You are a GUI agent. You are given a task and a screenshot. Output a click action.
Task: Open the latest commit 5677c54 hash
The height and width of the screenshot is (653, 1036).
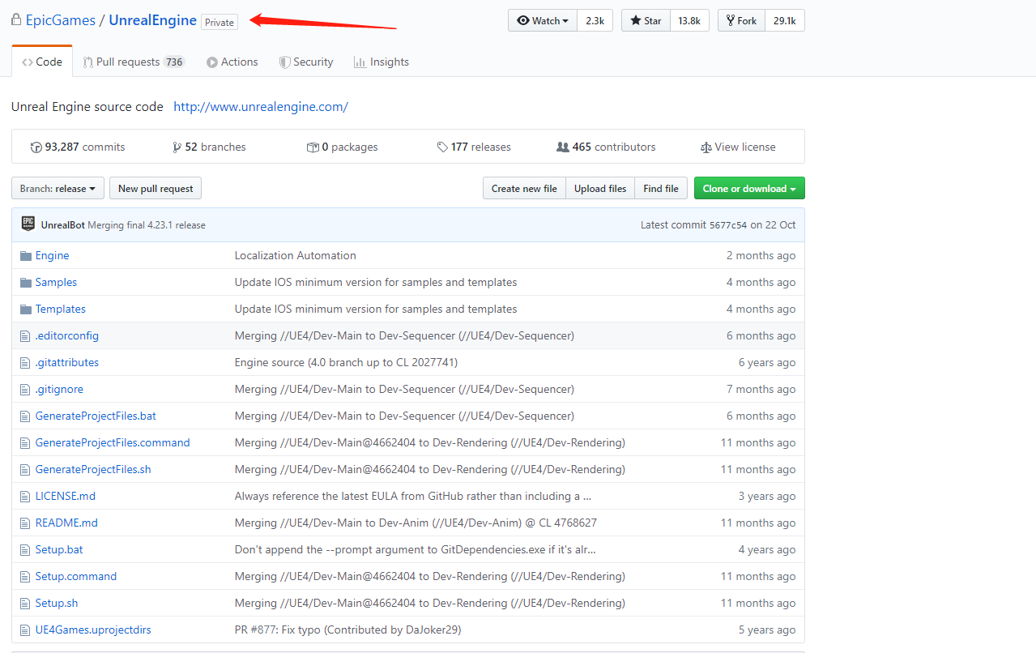[728, 224]
